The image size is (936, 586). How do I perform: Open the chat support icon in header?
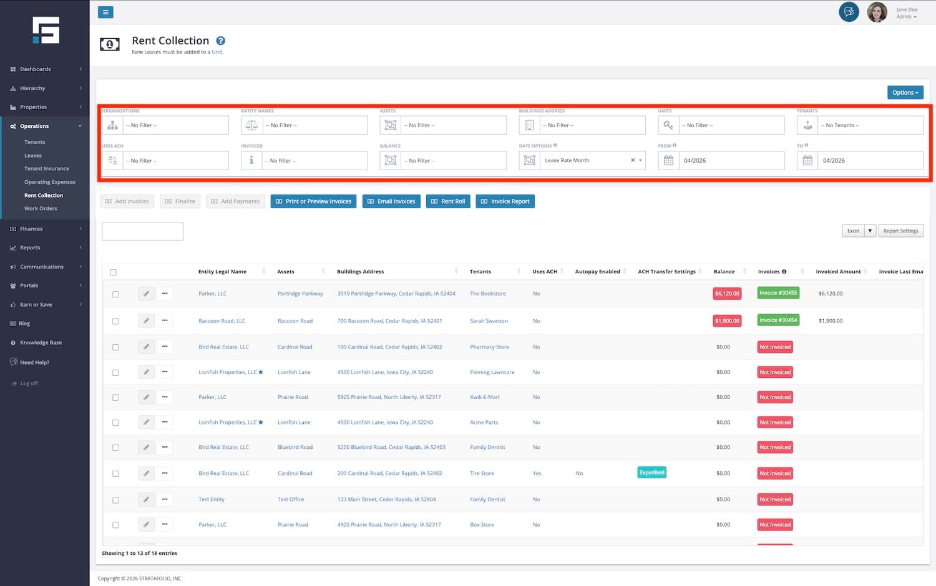[x=849, y=12]
